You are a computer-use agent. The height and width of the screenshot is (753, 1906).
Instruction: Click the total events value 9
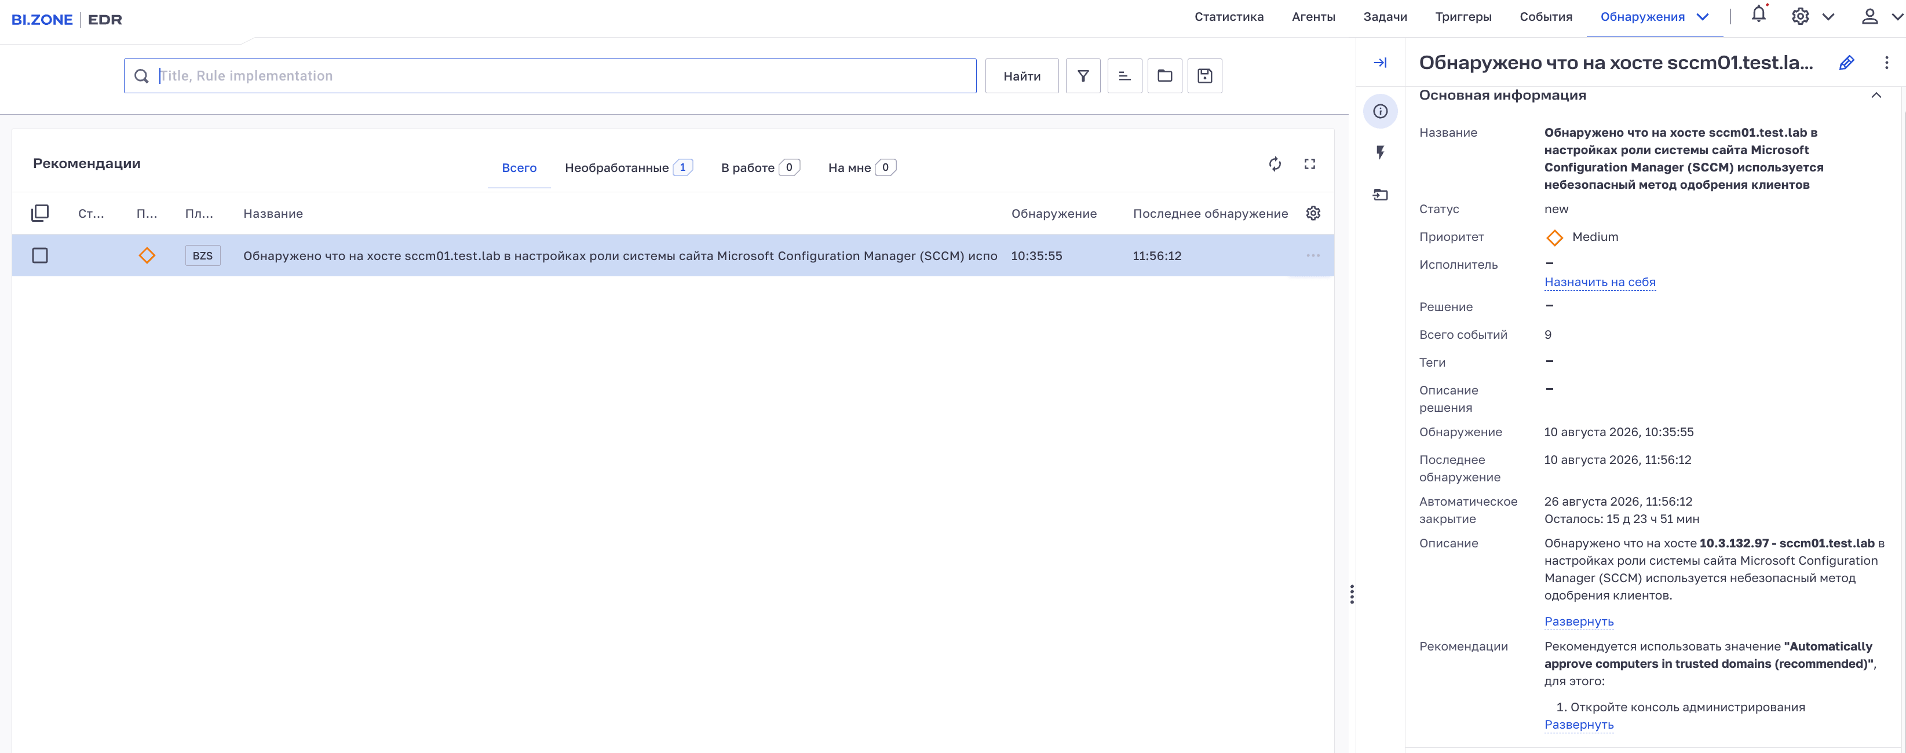tap(1548, 335)
